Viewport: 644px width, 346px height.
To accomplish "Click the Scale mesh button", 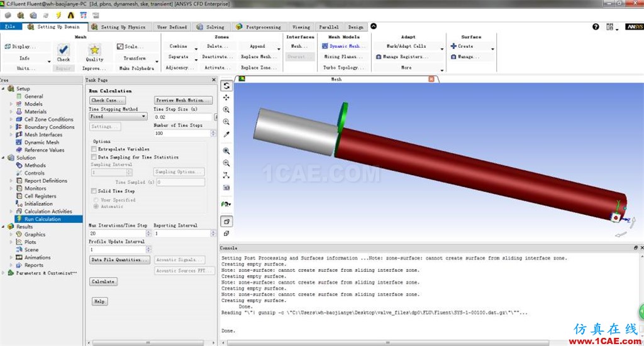I will coord(130,46).
